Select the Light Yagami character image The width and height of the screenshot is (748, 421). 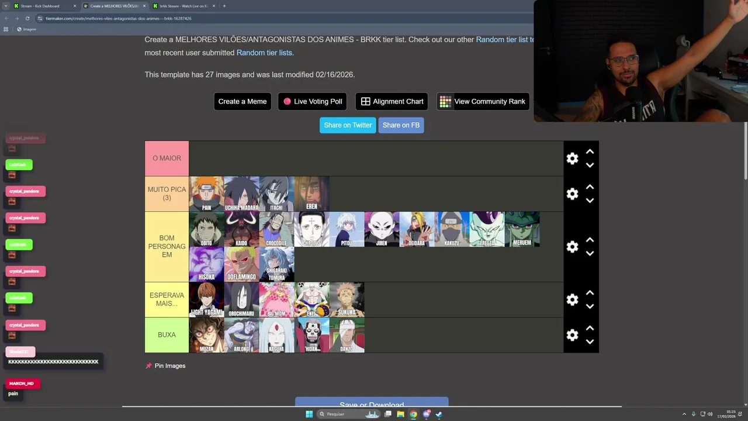(206, 299)
